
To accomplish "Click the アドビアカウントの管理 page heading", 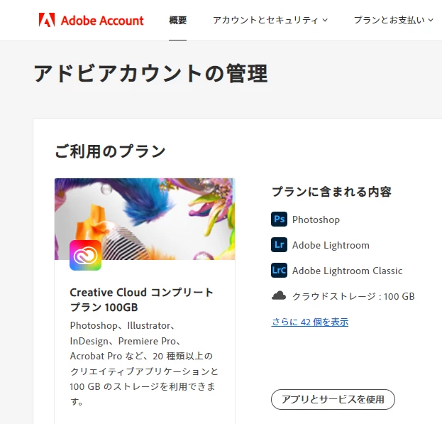I will [x=150, y=73].
